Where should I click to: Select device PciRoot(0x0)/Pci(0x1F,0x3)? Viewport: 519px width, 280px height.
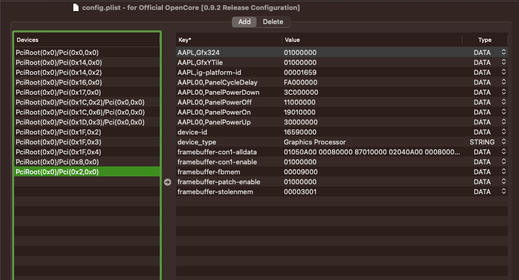pyautogui.click(x=87, y=142)
